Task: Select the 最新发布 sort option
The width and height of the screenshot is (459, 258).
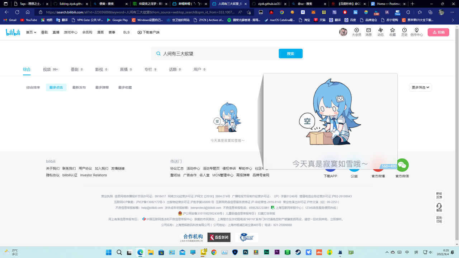Action: 79,87
